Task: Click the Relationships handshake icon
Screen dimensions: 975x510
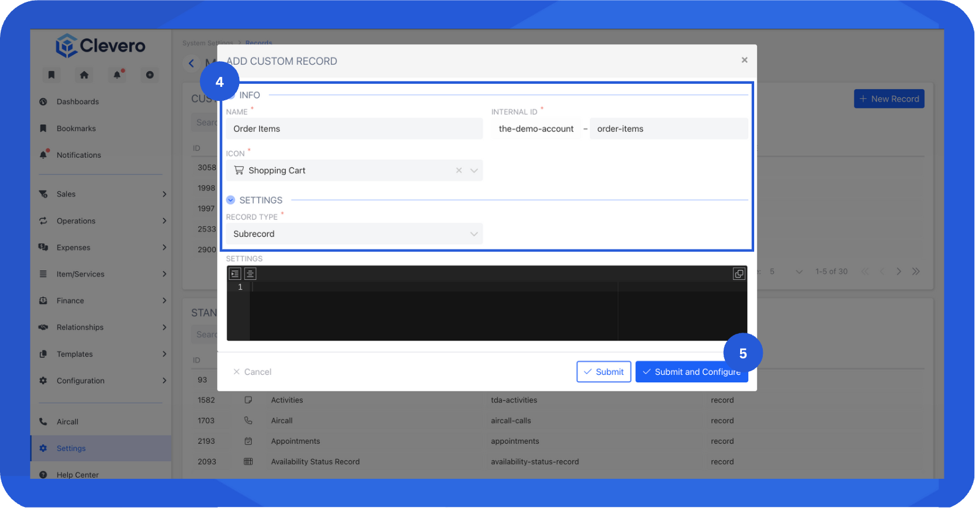Action: 43,327
